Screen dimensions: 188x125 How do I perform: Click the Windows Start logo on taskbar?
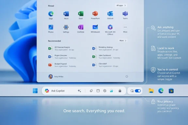35,91
